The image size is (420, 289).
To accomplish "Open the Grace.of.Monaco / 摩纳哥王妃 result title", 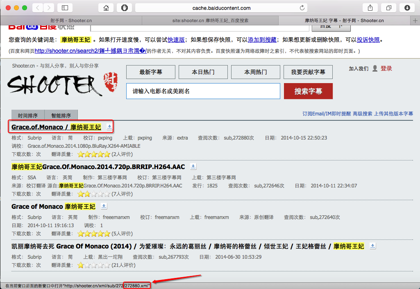I will point(56,127).
